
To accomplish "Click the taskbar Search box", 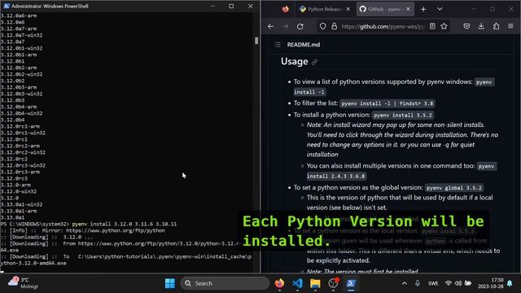I will [225, 283].
